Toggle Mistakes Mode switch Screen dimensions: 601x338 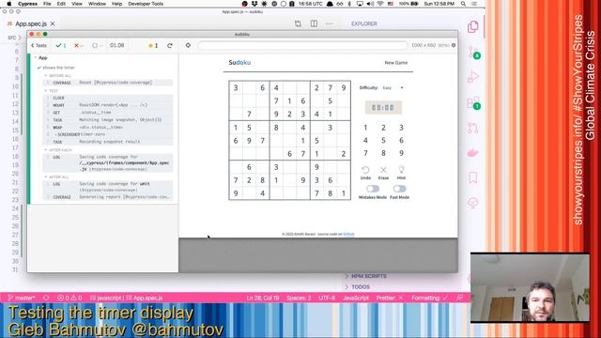[373, 189]
